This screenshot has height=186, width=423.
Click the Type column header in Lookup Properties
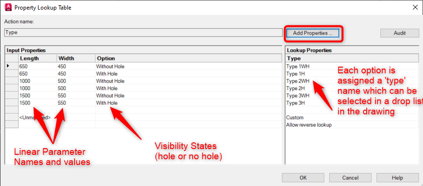[x=352, y=58]
